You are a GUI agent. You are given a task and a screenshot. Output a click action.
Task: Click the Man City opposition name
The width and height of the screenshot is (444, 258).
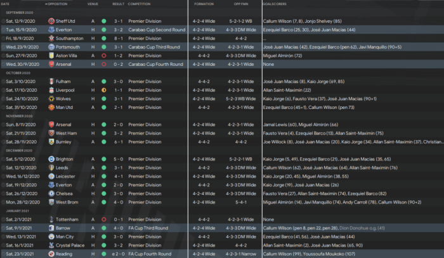pyautogui.click(x=65, y=237)
